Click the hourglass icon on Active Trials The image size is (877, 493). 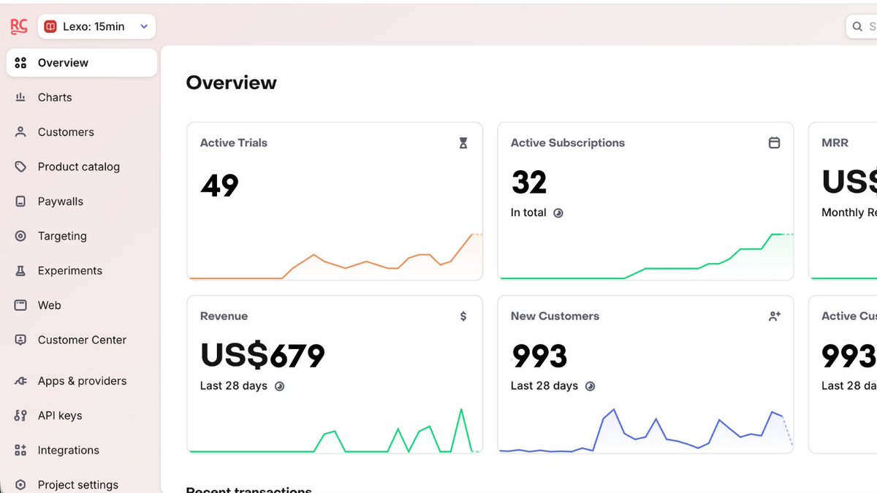463,144
